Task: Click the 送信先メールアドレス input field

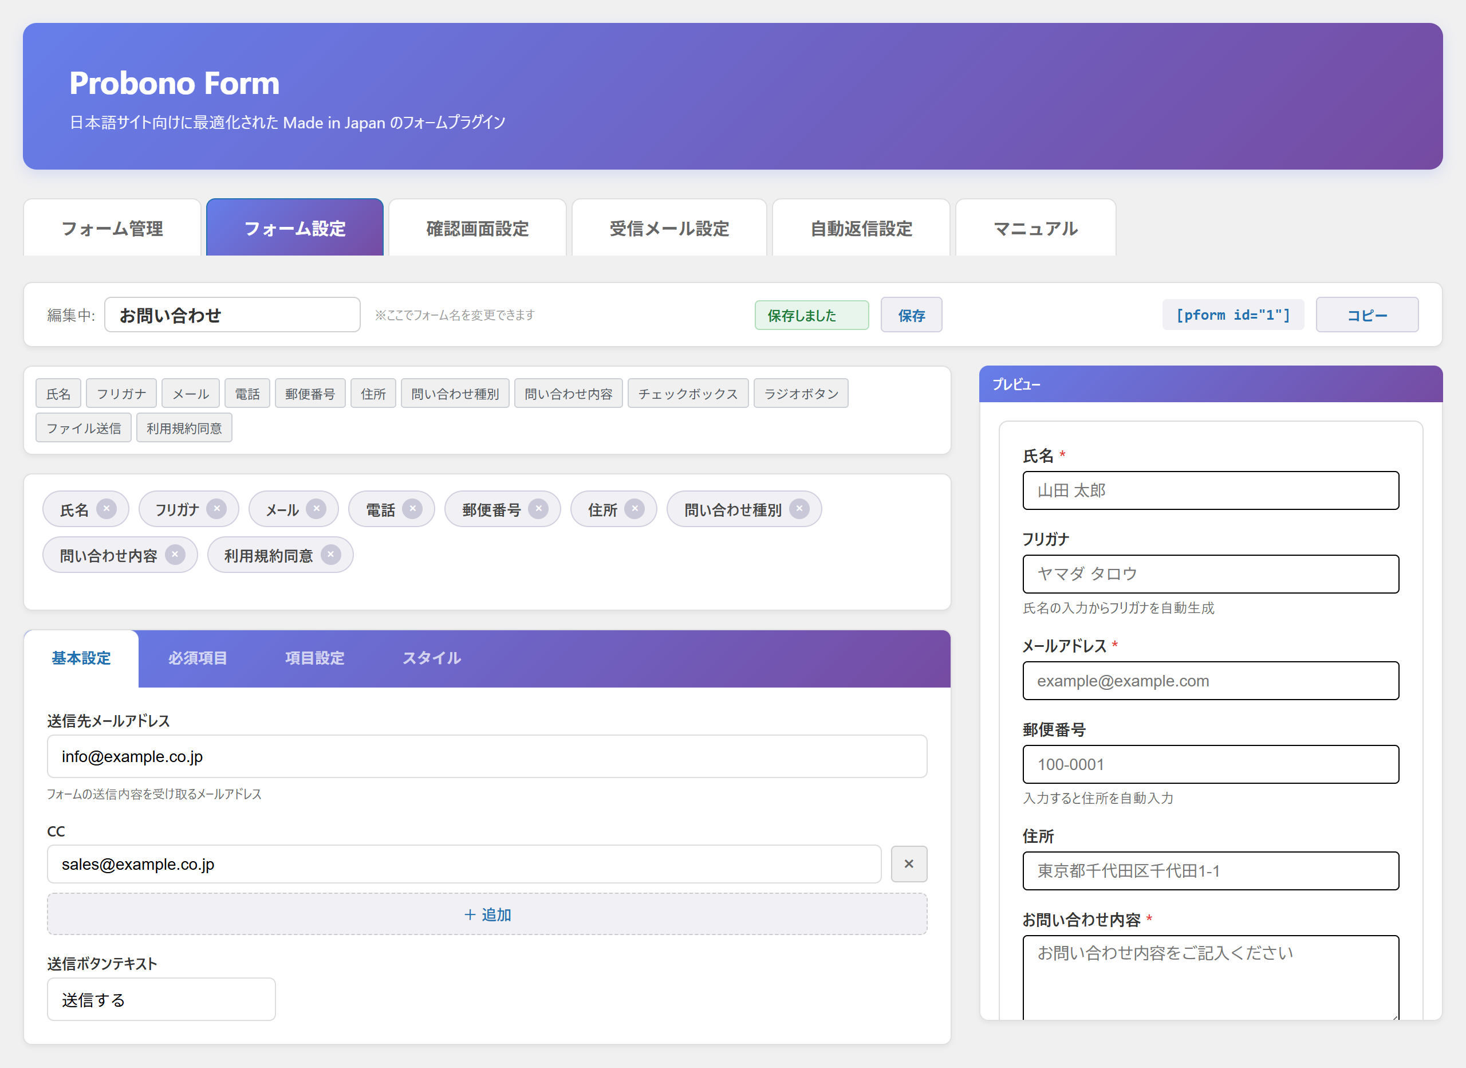Action: [487, 756]
